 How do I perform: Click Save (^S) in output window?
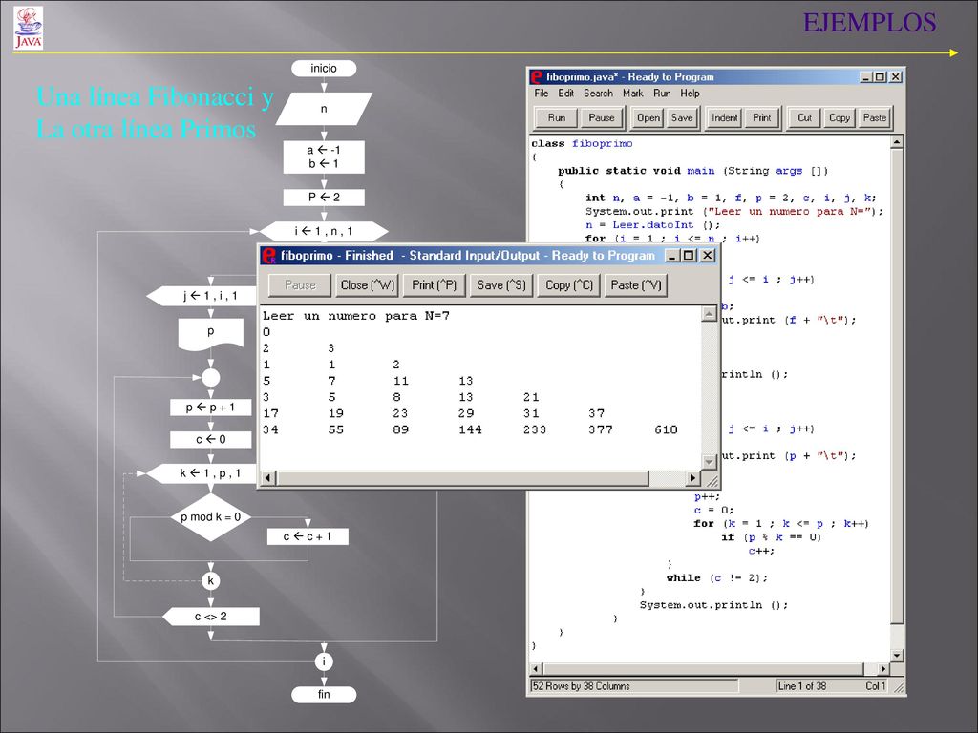click(500, 284)
